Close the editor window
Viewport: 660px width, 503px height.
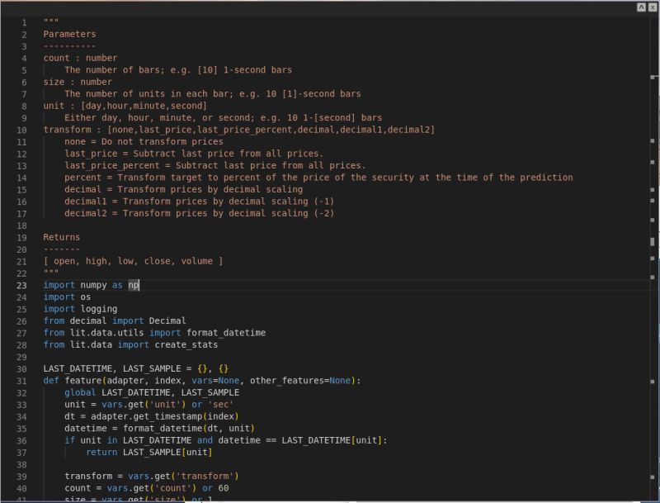click(653, 7)
